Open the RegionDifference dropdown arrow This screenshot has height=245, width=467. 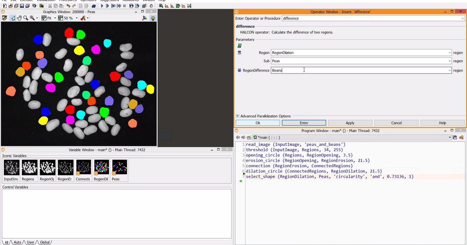pos(449,70)
